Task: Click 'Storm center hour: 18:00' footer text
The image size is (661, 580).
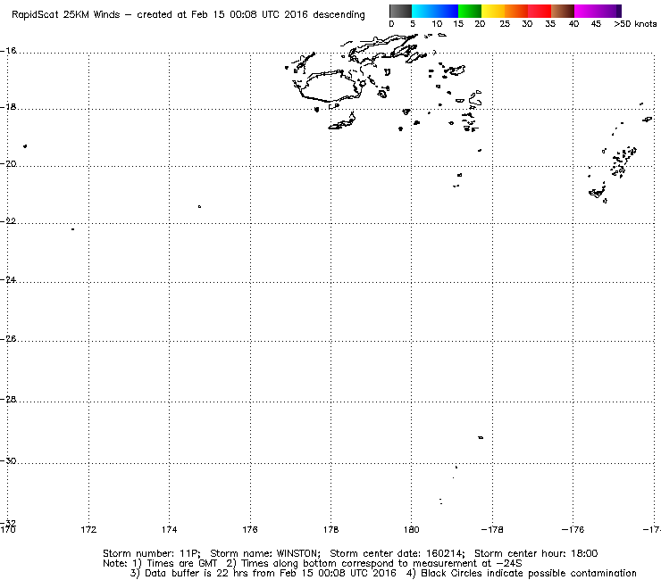Action: (x=536, y=553)
